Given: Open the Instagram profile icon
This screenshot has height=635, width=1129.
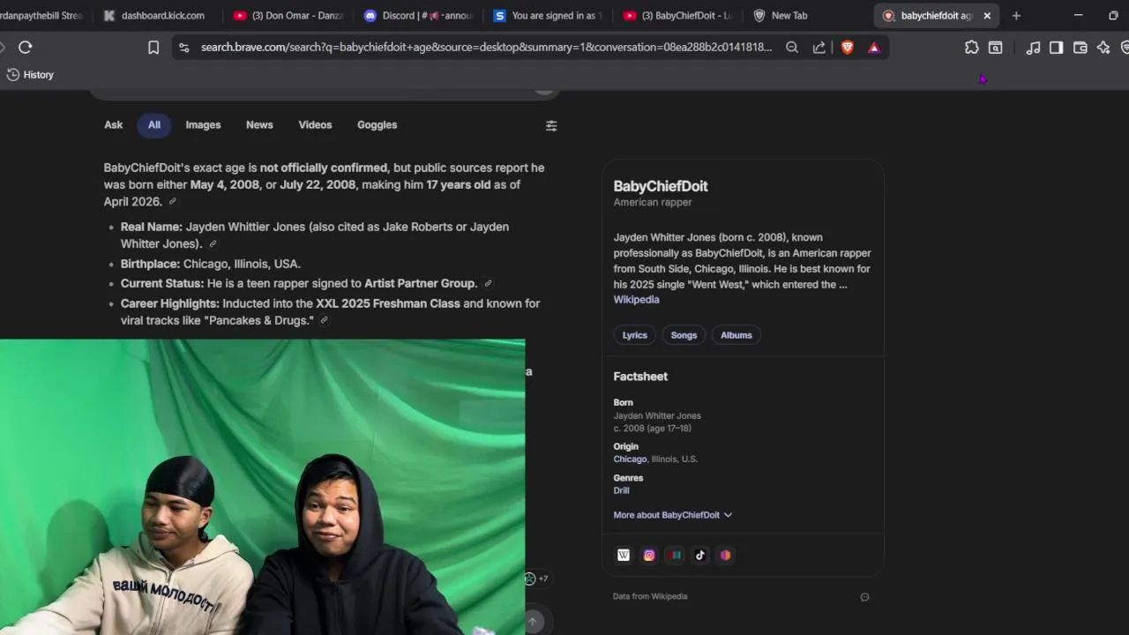Looking at the screenshot, I should pyautogui.click(x=649, y=555).
